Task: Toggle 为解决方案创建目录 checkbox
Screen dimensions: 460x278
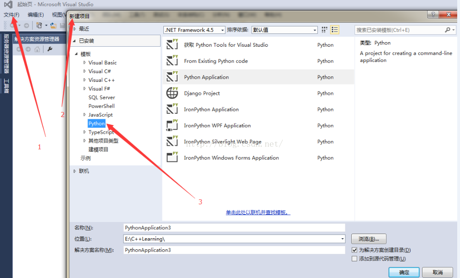Action: (x=354, y=250)
